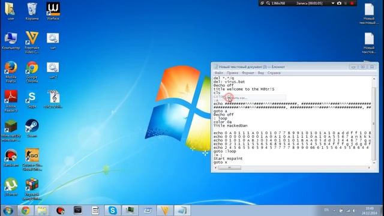The height and width of the screenshot is (216, 384).
Task: Click the magnifier icon in recorder bar
Action: 268,3
